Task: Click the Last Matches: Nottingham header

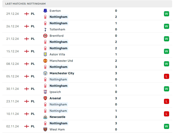Action: click(25, 4)
